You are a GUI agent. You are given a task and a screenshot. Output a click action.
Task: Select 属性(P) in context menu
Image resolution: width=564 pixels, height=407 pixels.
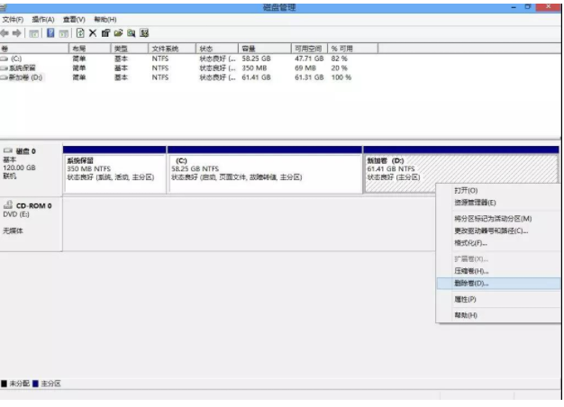(465, 299)
